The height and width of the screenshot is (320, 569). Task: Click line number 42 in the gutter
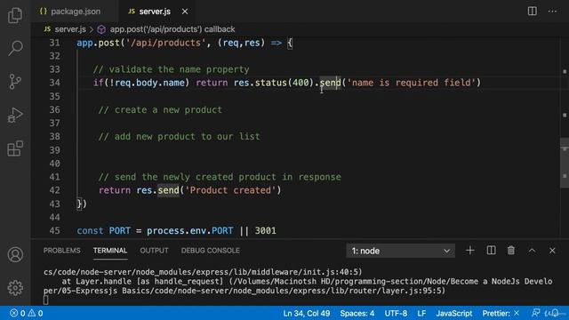[54, 190]
